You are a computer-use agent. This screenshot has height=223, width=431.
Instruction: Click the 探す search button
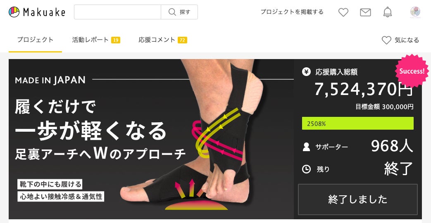[179, 12]
